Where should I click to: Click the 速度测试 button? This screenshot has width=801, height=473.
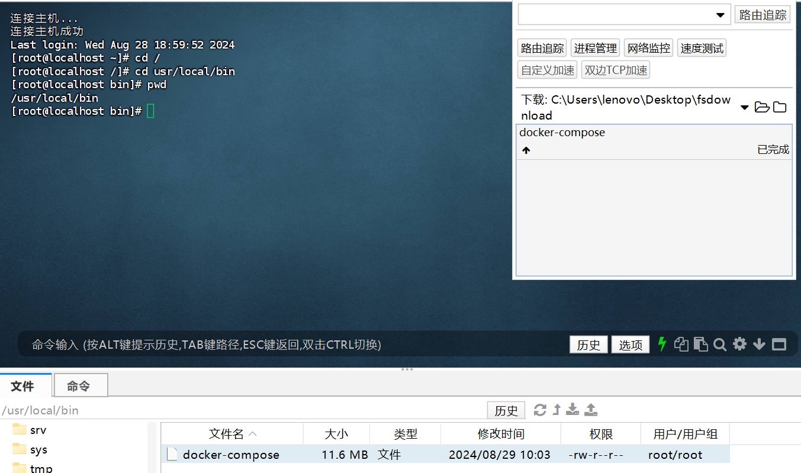[702, 47]
